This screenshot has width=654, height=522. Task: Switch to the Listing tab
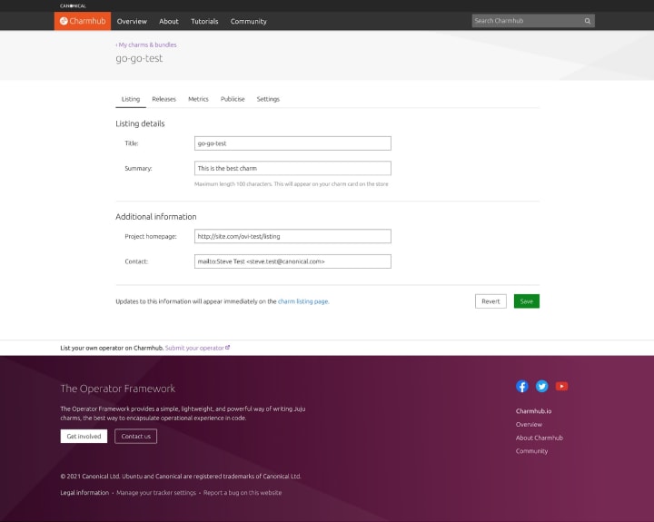click(131, 99)
